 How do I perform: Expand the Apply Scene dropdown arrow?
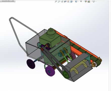point(91,1)
